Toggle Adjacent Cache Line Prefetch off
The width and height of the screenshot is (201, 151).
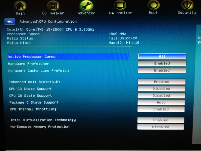(x=162, y=70)
